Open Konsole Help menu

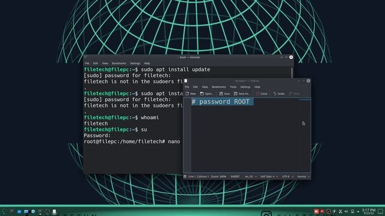pos(147,63)
